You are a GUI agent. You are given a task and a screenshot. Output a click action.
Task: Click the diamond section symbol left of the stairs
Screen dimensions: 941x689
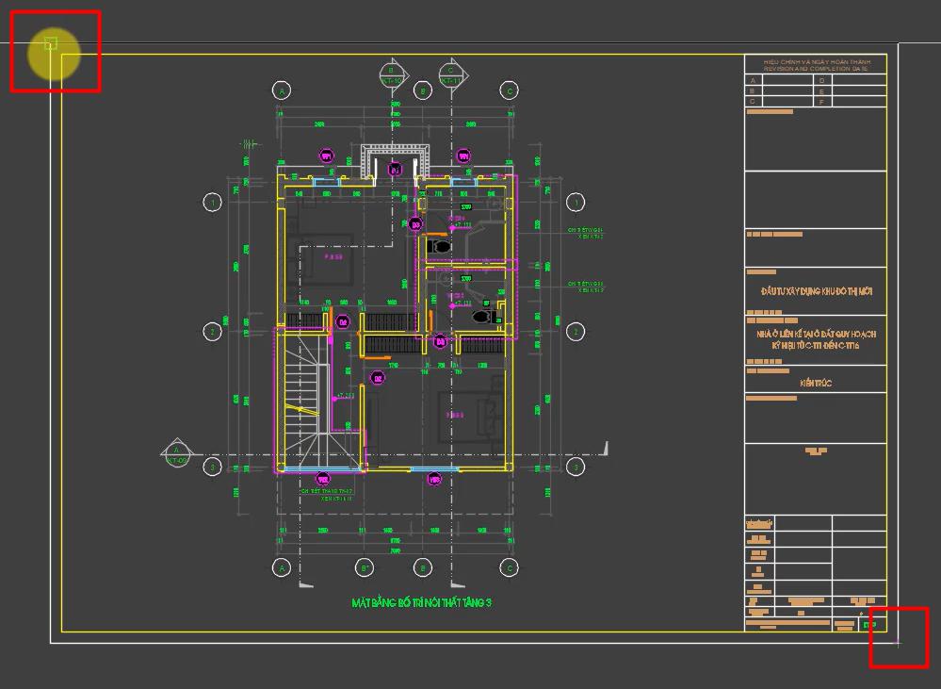click(175, 451)
